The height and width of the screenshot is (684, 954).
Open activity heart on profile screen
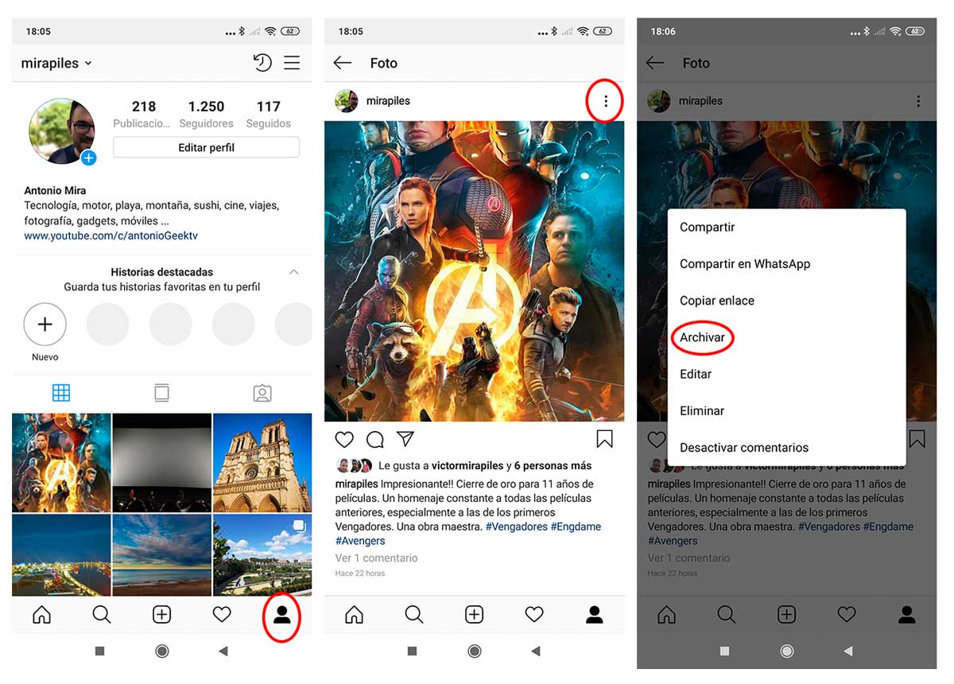222,614
